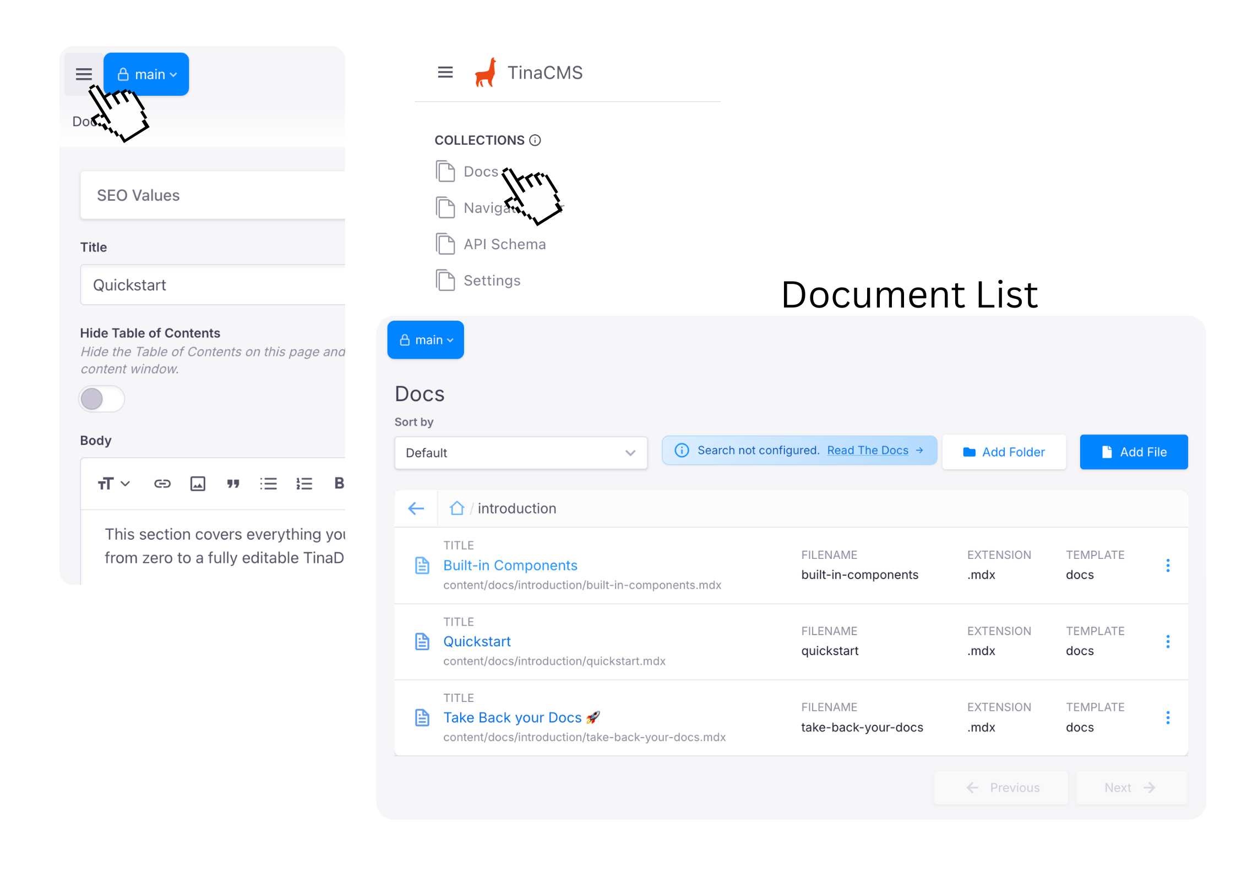Open the heading text style dropdown in editor
The height and width of the screenshot is (873, 1236).
click(x=113, y=484)
